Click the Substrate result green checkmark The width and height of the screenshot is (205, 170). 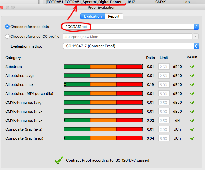192,67
